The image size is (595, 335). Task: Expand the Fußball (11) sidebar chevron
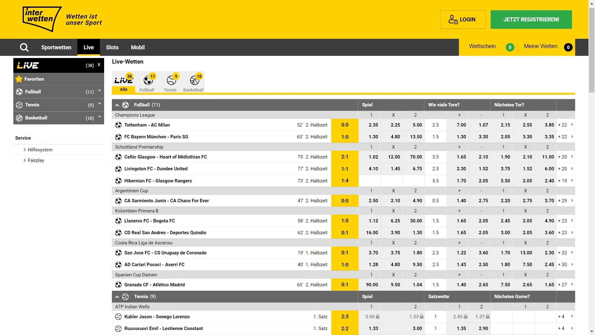(x=99, y=91)
